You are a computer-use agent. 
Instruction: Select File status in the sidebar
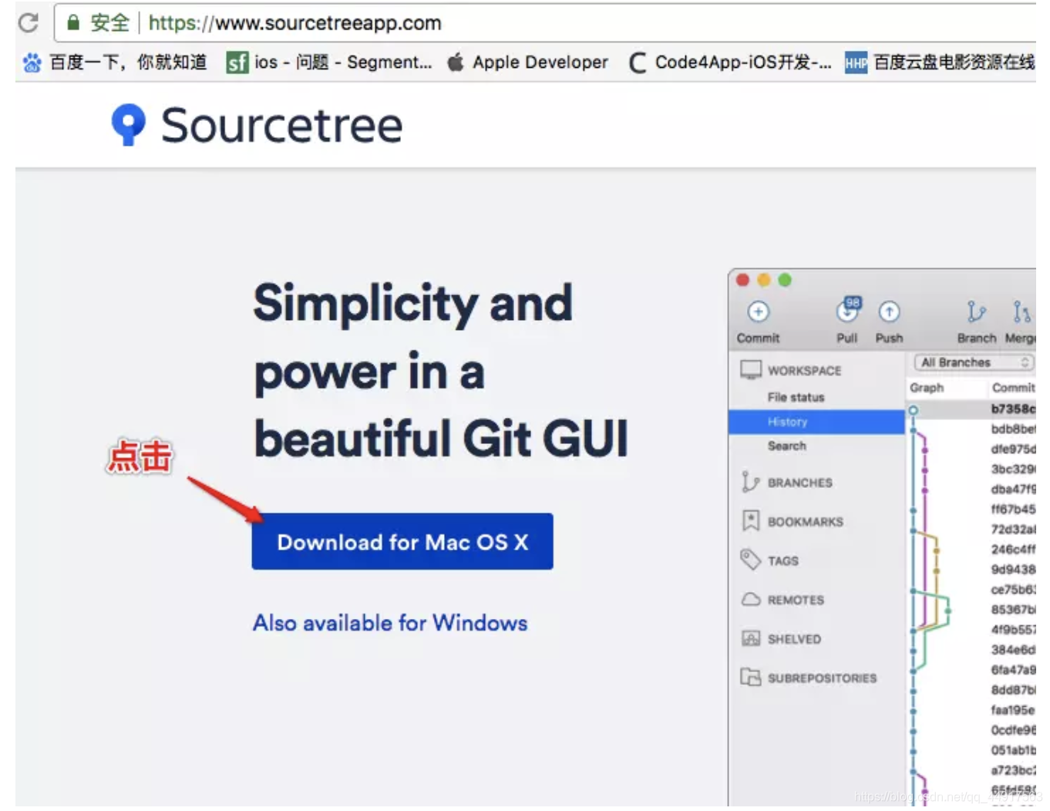pyautogui.click(x=796, y=397)
